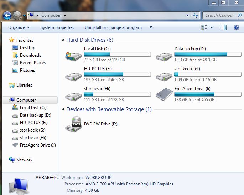
Task: Click the ARRABE-PC computer icon in details pane
Action: tap(19, 186)
